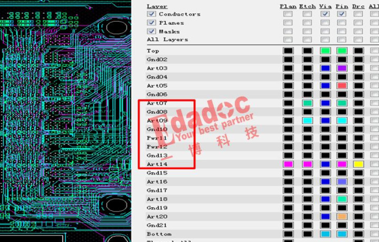Click the Art05 red Pin swatch

click(342, 85)
